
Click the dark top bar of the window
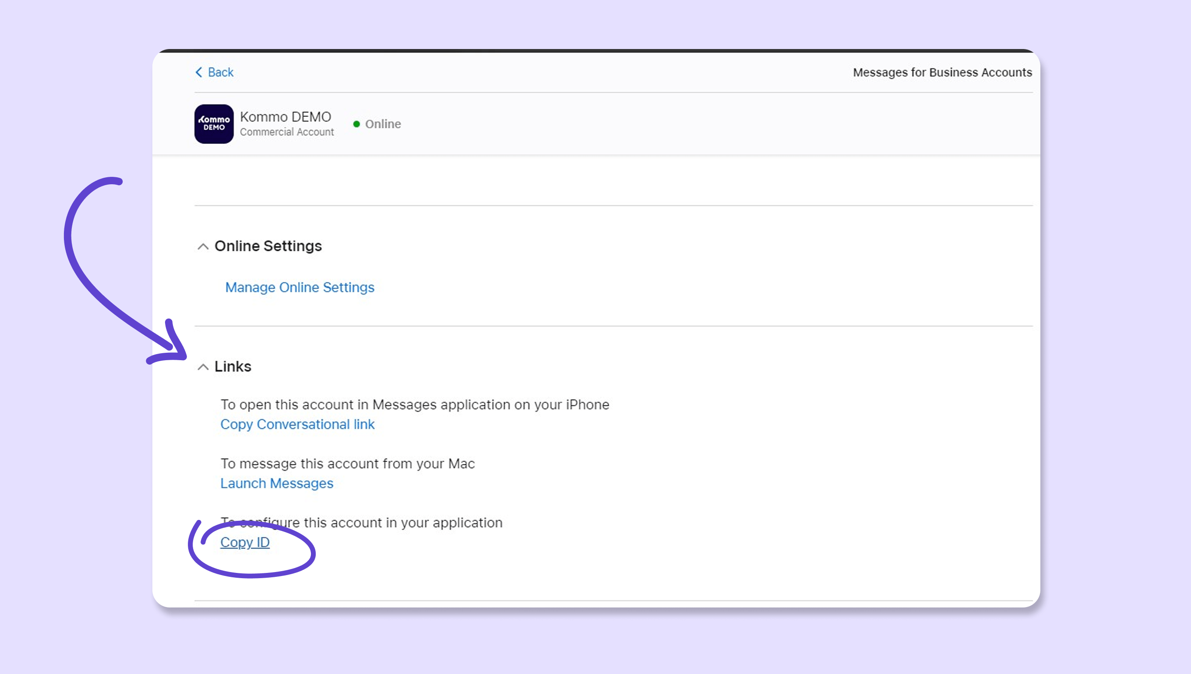tap(595, 50)
